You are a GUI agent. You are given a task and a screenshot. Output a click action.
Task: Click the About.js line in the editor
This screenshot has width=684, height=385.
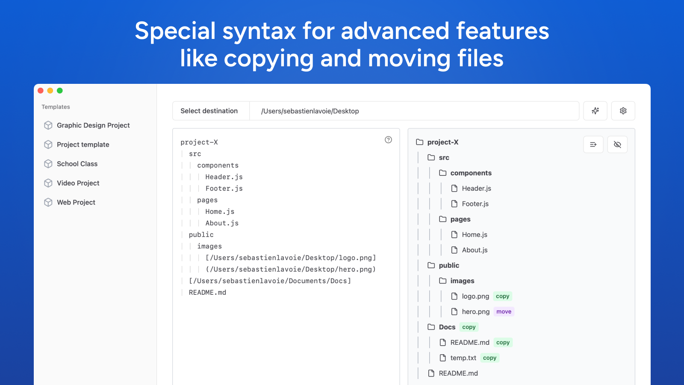222,223
